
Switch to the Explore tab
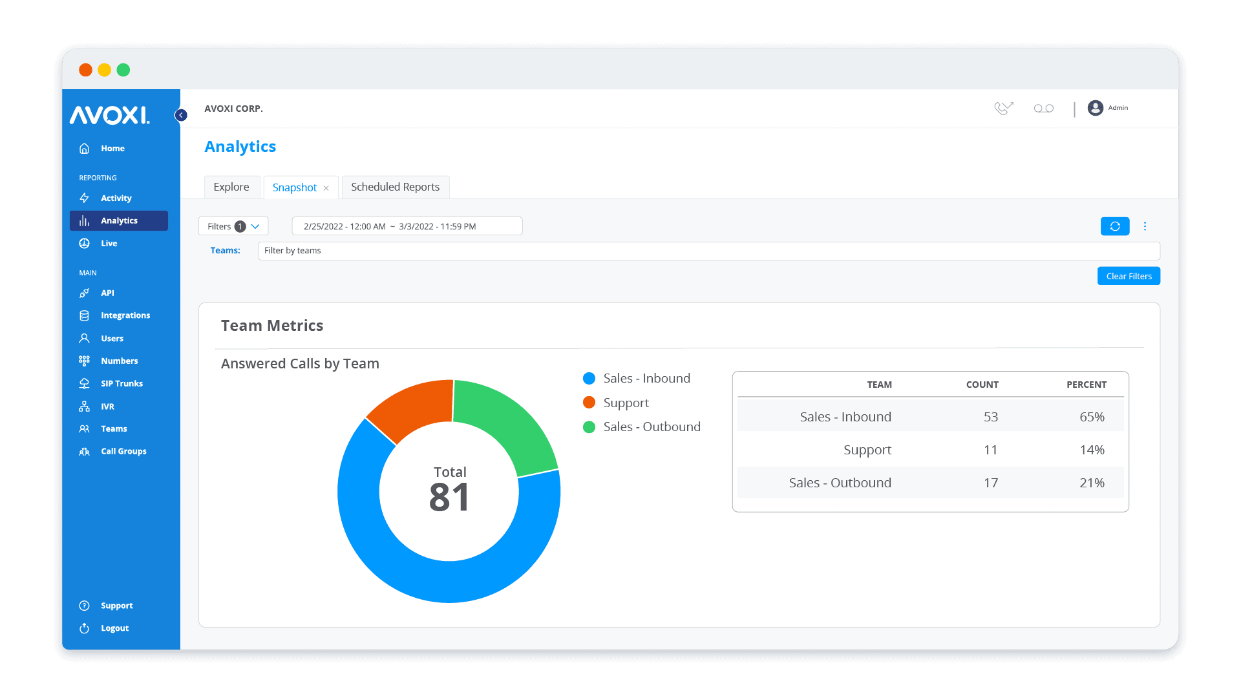coord(232,187)
